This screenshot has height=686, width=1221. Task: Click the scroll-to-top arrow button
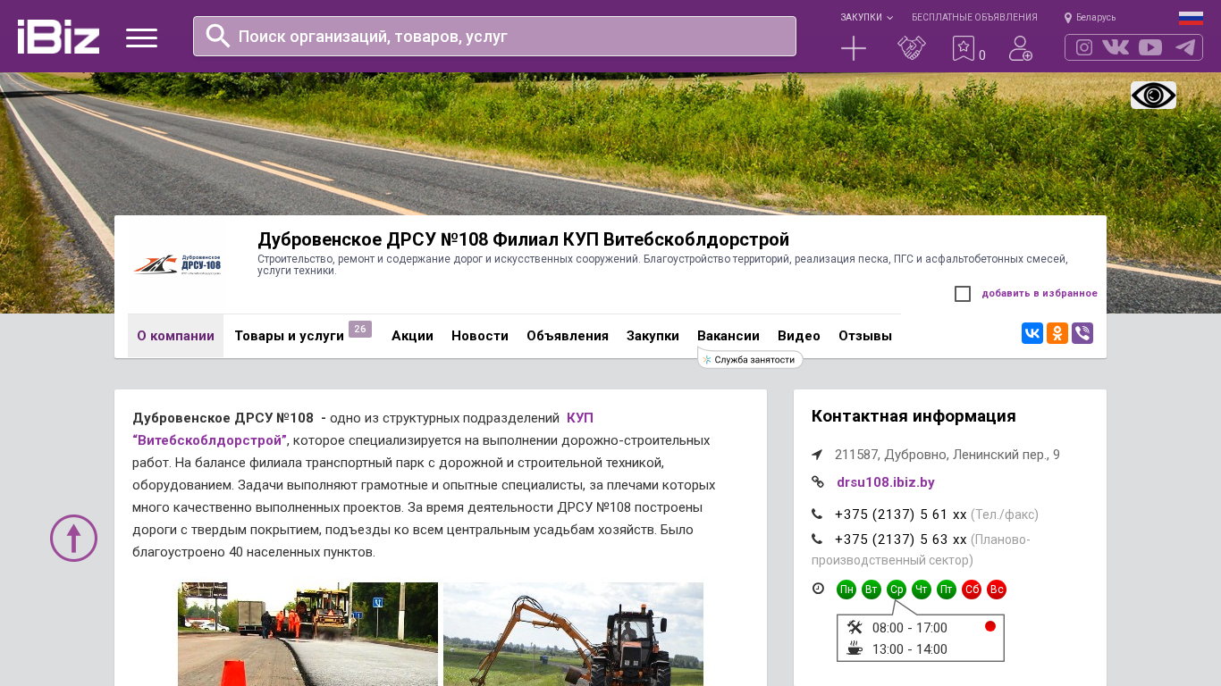73,538
